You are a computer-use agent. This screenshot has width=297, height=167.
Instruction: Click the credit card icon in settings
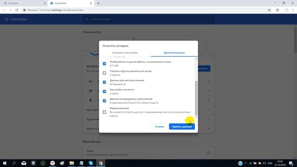point(90,91)
